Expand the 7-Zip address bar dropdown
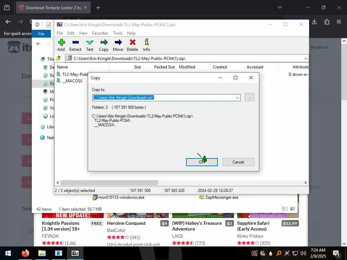 [306, 59]
